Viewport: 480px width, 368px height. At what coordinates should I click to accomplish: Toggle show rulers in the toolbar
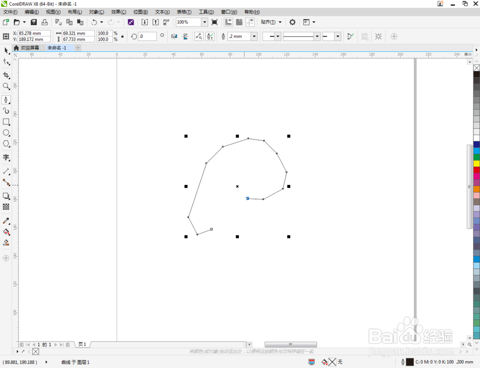tap(228, 22)
